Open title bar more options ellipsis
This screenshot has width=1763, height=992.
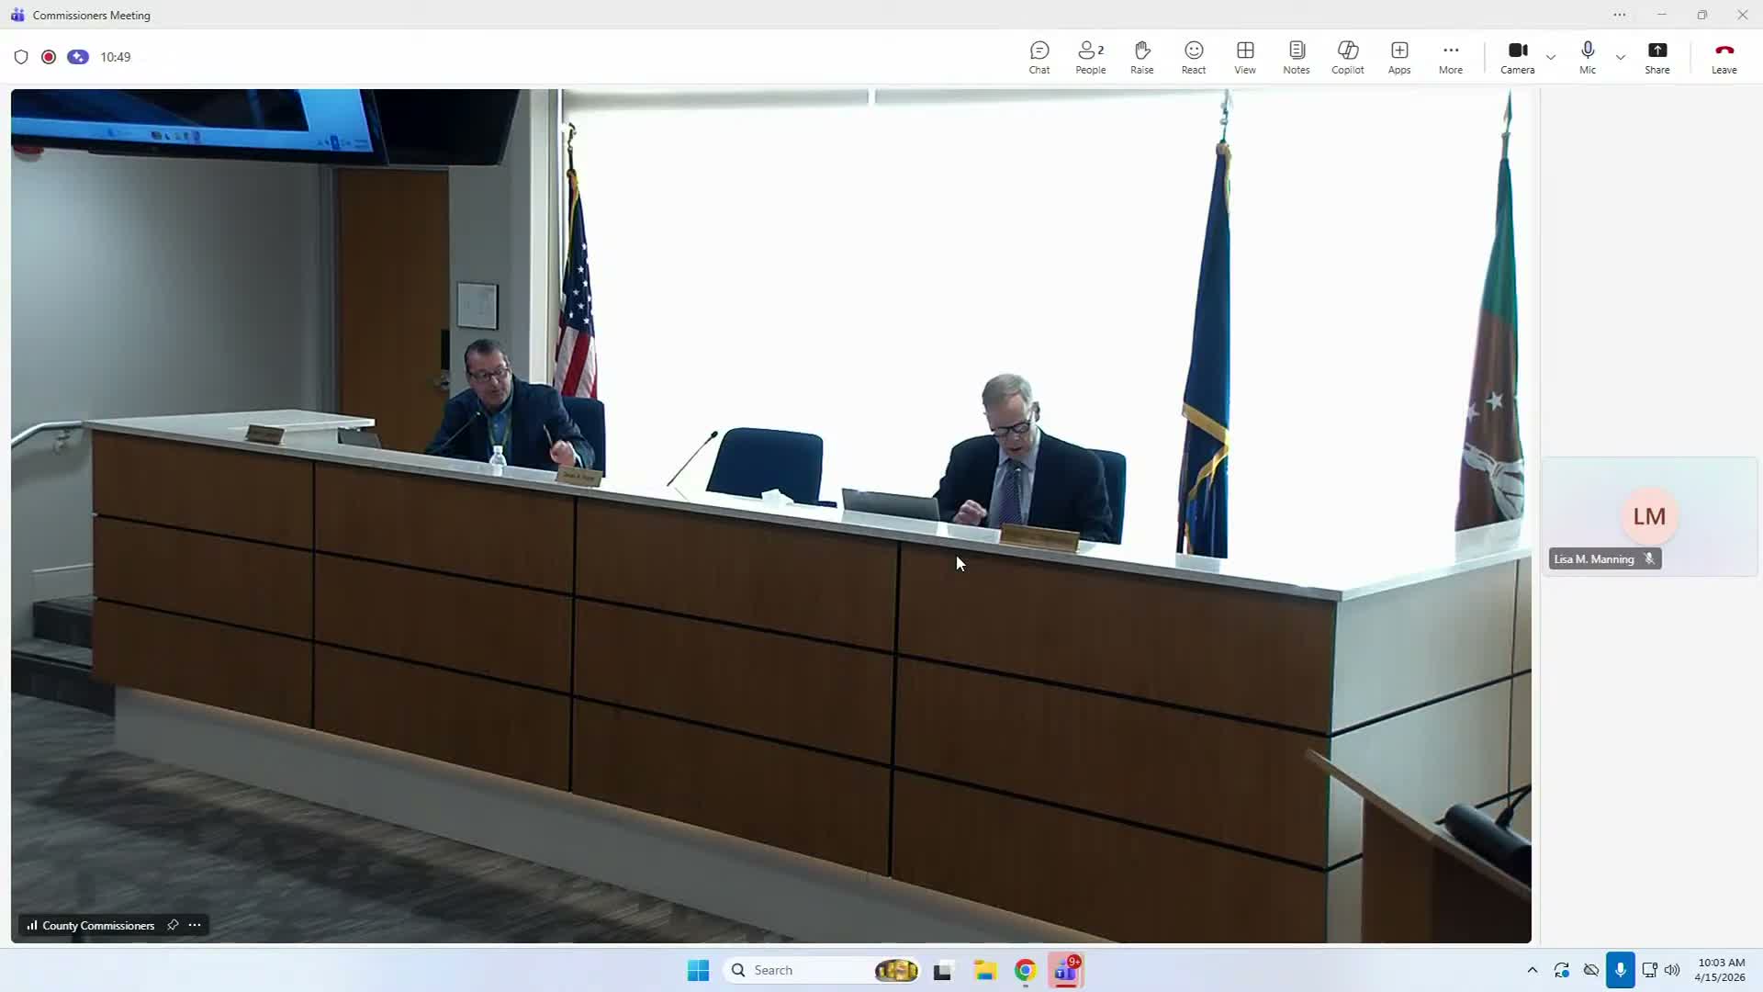coord(1620,15)
